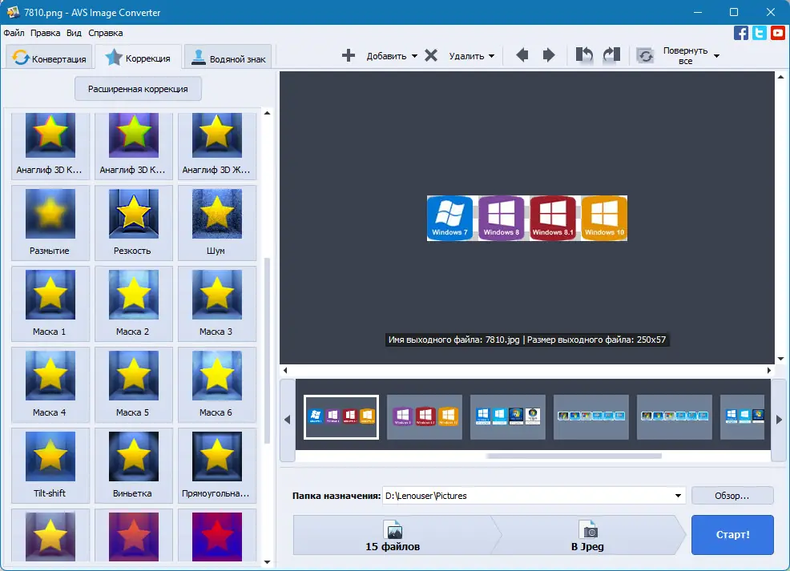Select the first thumbnail with four Windows logos

pyautogui.click(x=341, y=417)
